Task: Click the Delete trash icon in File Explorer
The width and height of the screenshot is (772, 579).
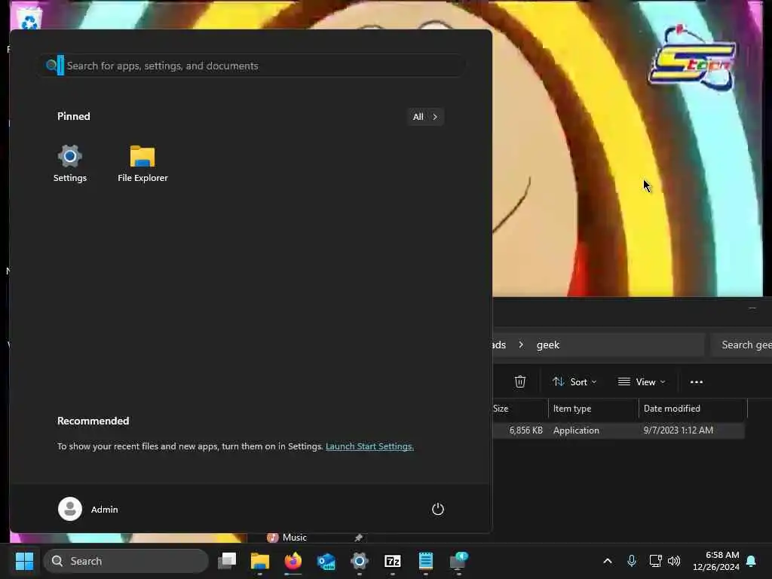Action: coord(520,381)
